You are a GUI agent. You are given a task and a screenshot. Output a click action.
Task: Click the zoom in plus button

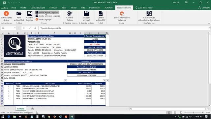point(203,112)
